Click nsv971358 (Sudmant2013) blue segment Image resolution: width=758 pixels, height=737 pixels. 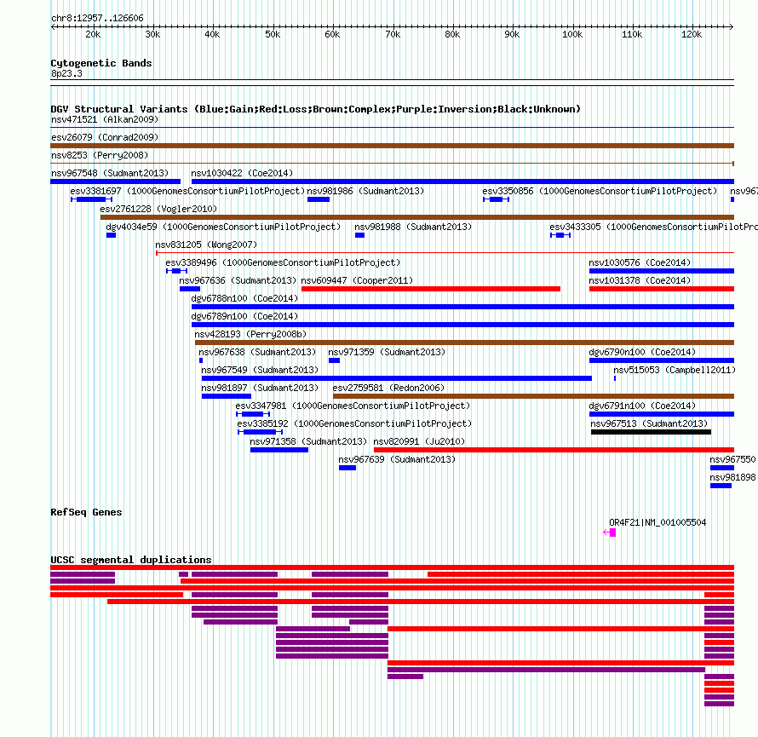click(x=279, y=450)
